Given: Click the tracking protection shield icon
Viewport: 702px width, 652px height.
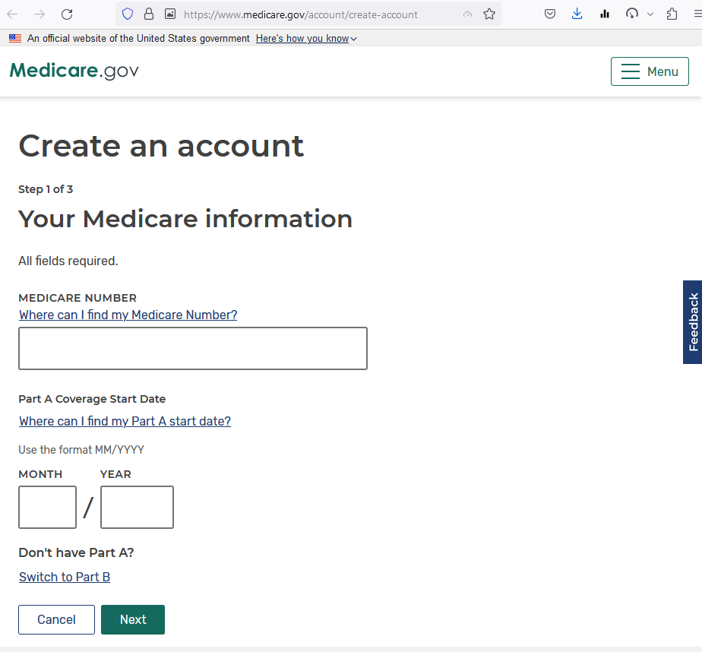Looking at the screenshot, I should pyautogui.click(x=127, y=14).
